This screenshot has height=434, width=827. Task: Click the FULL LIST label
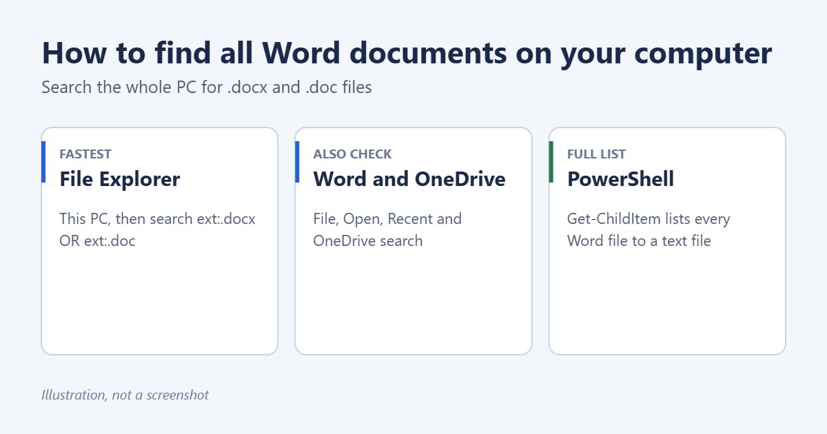[x=596, y=154]
